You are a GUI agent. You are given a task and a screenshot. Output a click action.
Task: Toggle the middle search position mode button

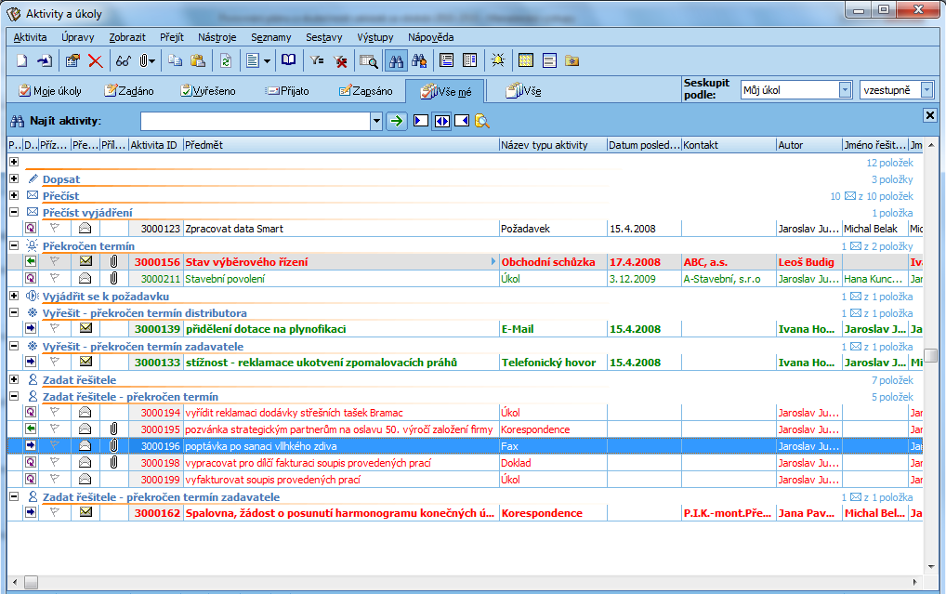(x=441, y=121)
